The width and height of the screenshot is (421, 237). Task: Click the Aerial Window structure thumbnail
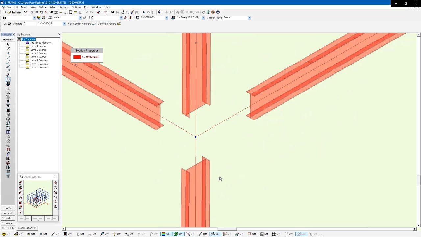coord(38,197)
